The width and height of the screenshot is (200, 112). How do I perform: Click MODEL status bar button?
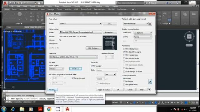pyautogui.click(x=115, y=102)
